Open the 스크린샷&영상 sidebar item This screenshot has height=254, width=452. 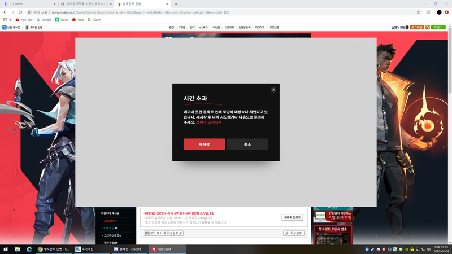[x=112, y=235]
